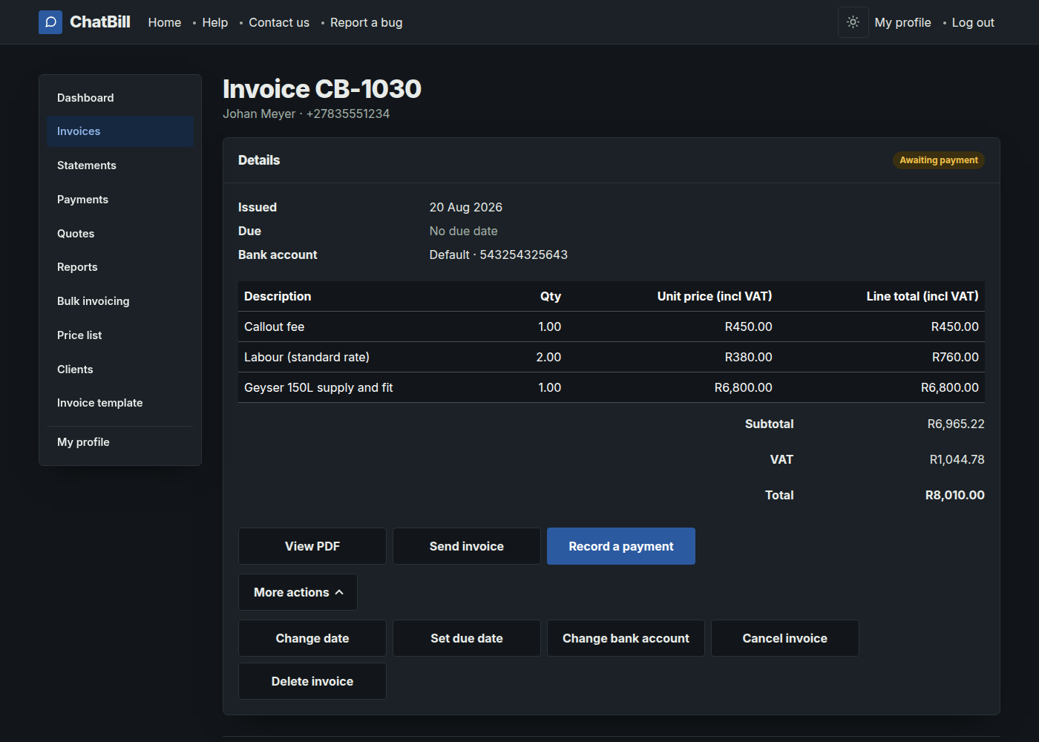Viewport: 1039px width, 742px height.
Task: Go to Payments in the sidebar
Action: (x=120, y=200)
